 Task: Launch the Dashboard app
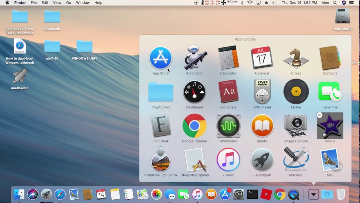click(194, 92)
